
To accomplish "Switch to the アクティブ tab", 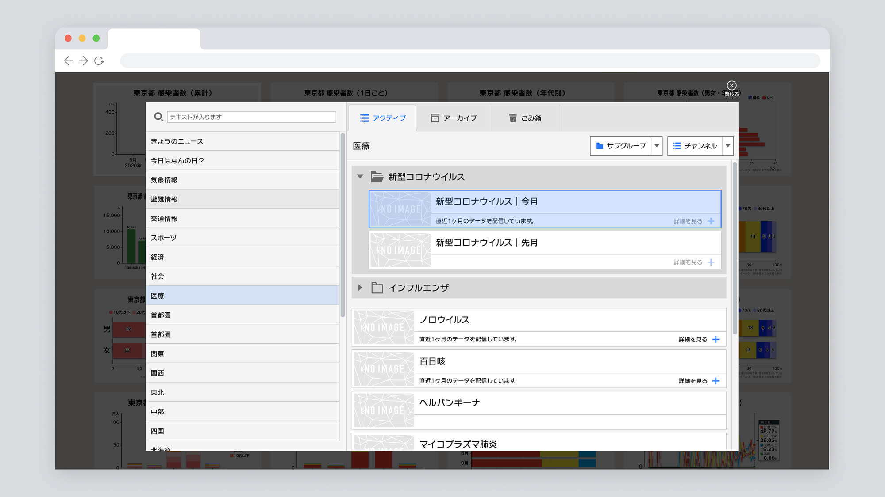I will [x=382, y=118].
